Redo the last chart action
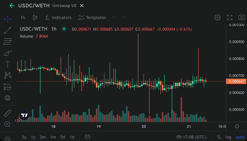The height and width of the screenshot is (141, 247). tap(123, 18)
